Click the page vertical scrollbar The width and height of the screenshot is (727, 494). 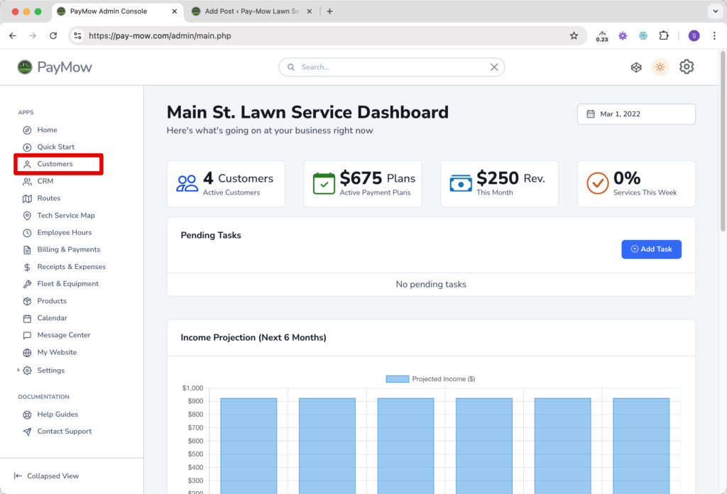723,141
